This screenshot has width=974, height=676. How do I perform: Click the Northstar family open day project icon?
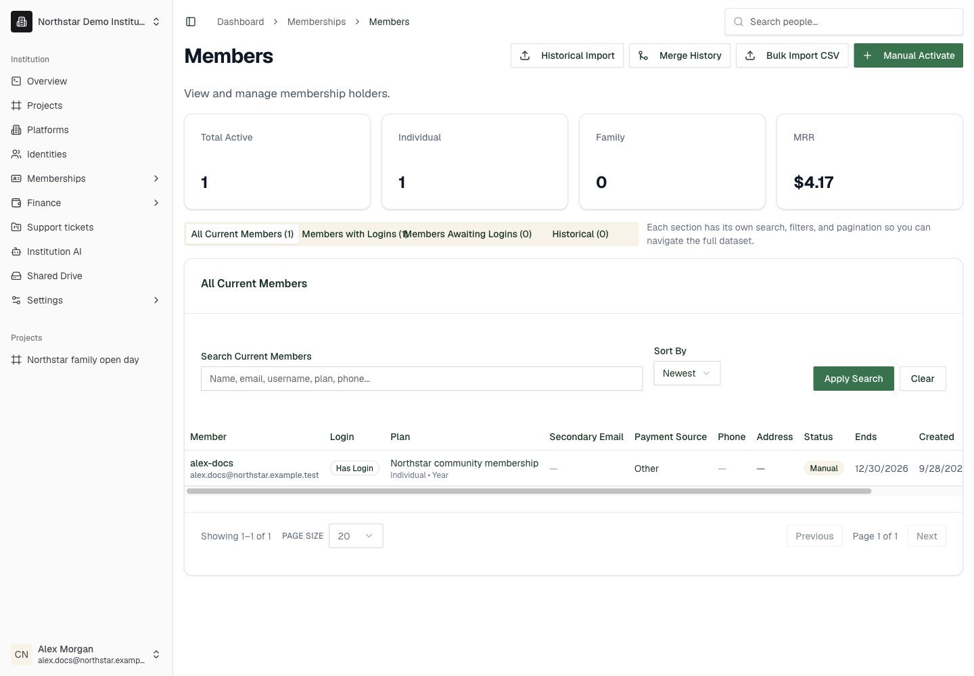tap(16, 360)
